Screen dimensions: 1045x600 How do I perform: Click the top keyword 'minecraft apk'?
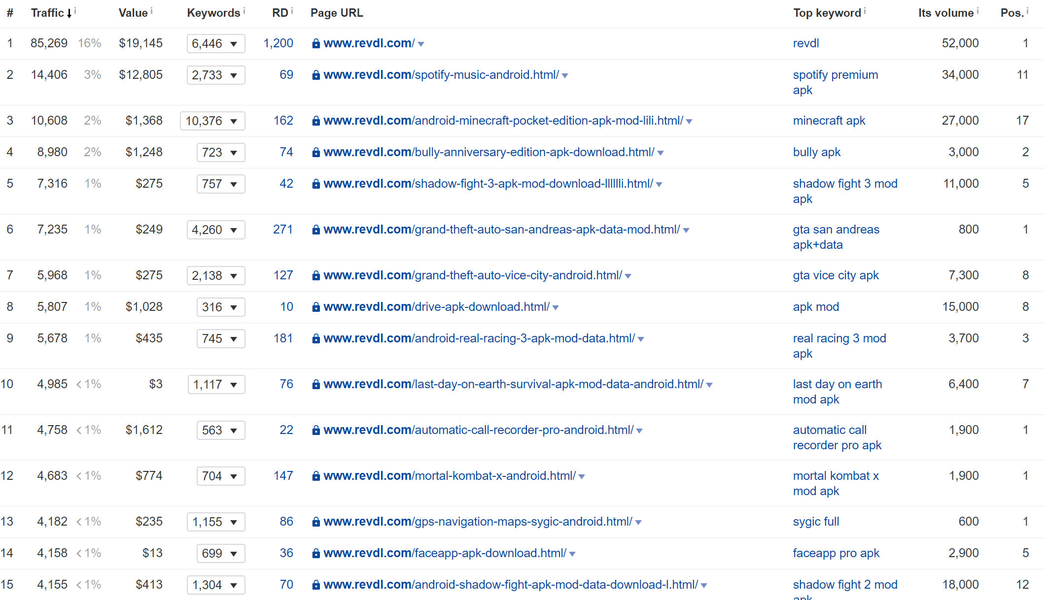coord(829,121)
